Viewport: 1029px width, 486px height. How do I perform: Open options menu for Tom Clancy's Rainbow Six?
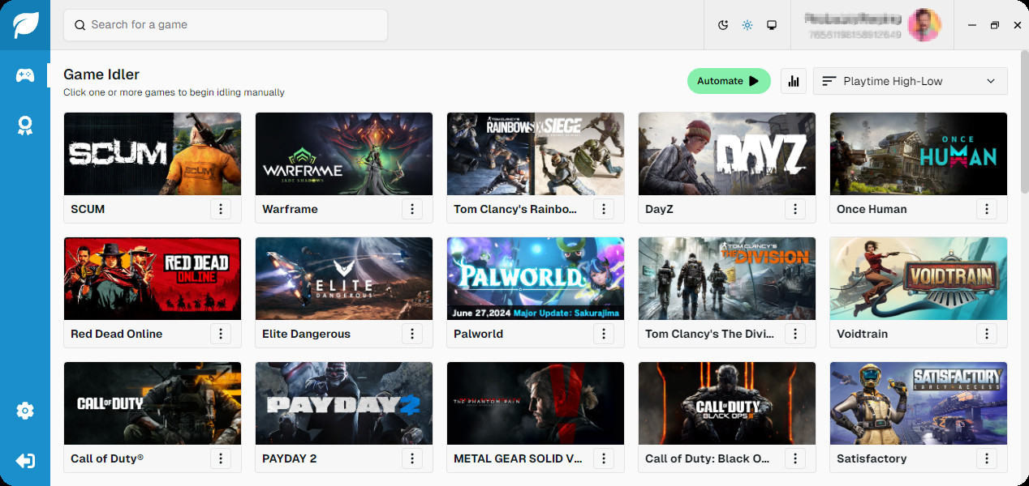pos(604,209)
